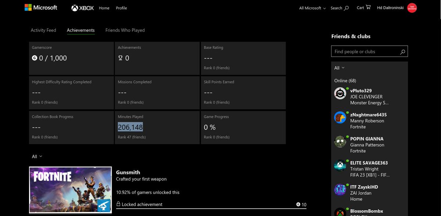Viewport: 441px width, 216px height.
Task: Click the gamerscore icon beside 10
Action: (298, 204)
